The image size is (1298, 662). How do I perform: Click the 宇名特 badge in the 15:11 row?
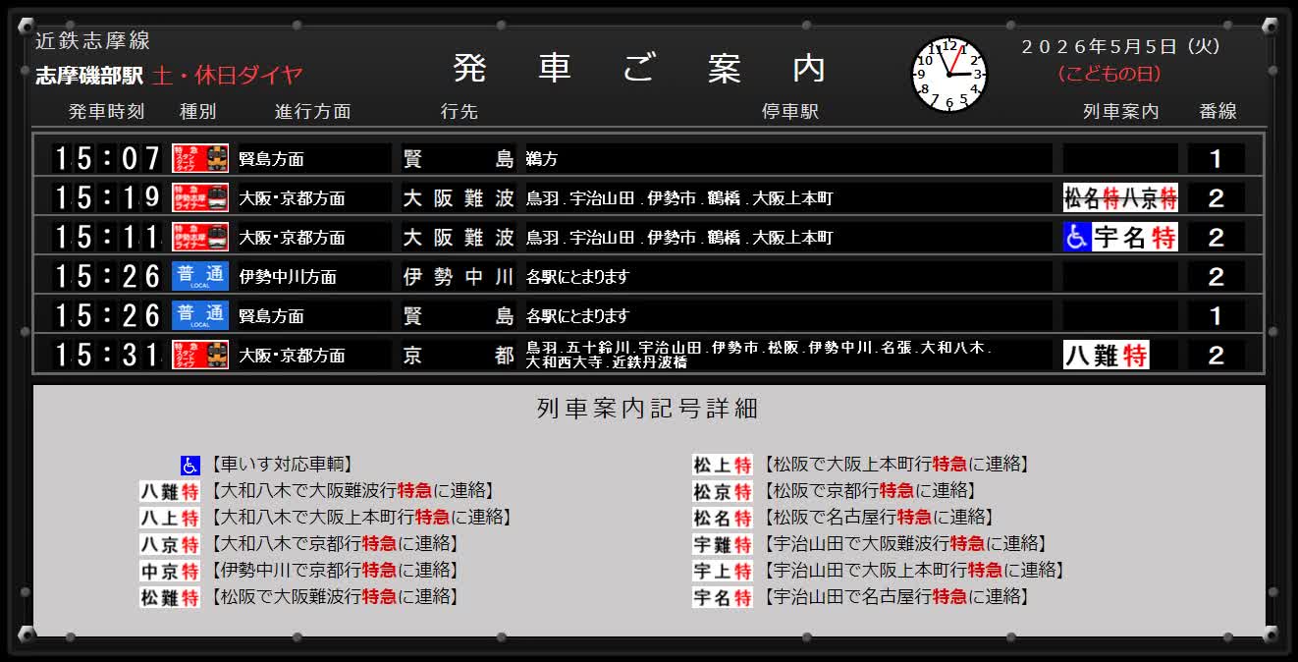[1135, 237]
